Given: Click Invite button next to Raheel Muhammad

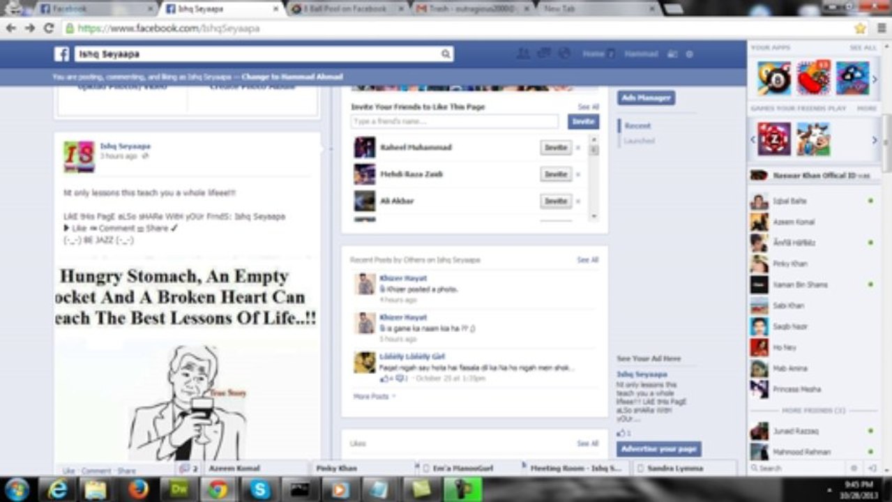Looking at the screenshot, I should [x=556, y=148].
